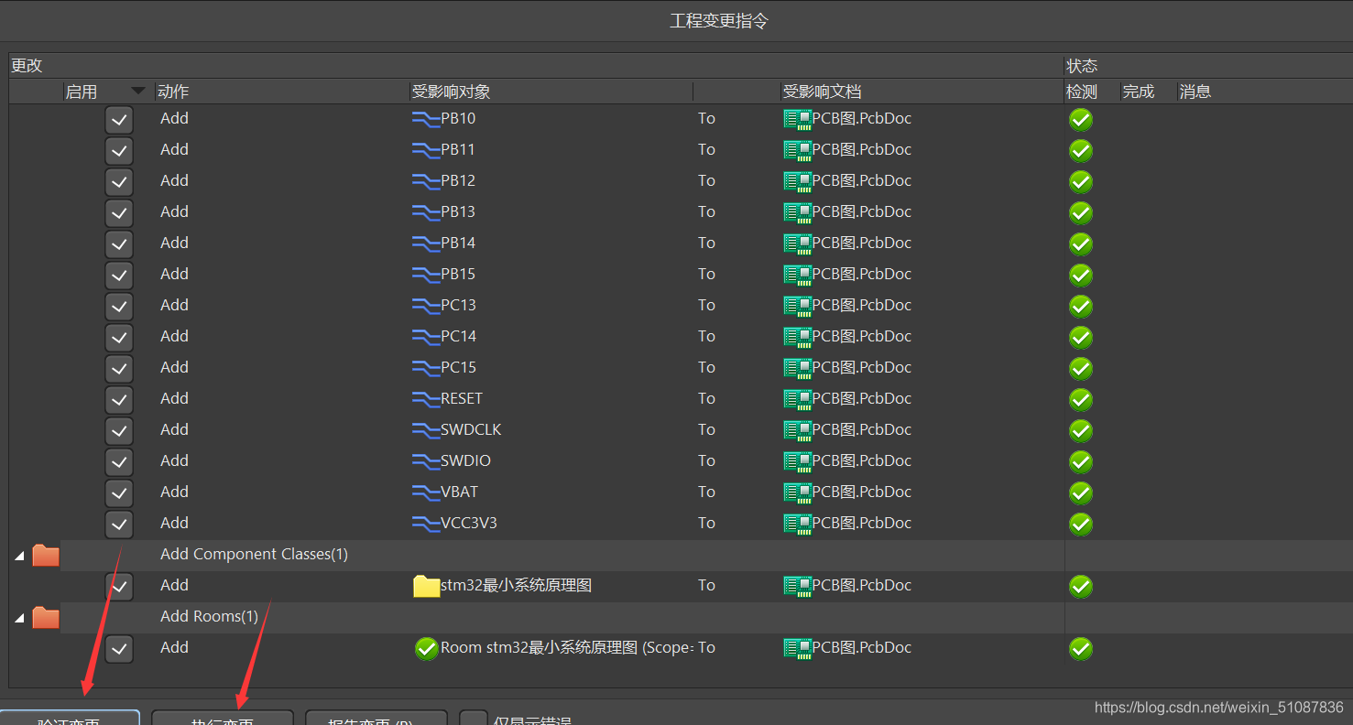The height and width of the screenshot is (725, 1353).
Task: Click the net icon next to RESET
Action: pos(426,399)
